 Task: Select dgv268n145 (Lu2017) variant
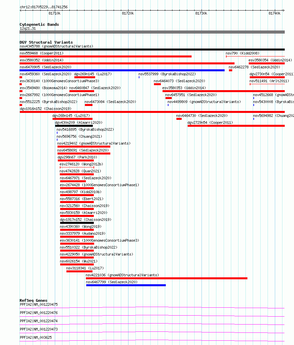click(72, 119)
